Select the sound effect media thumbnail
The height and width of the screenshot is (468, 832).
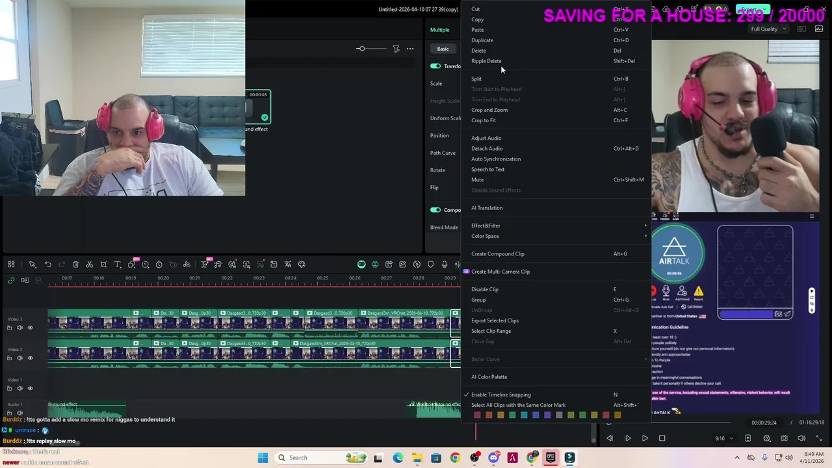tap(258, 107)
